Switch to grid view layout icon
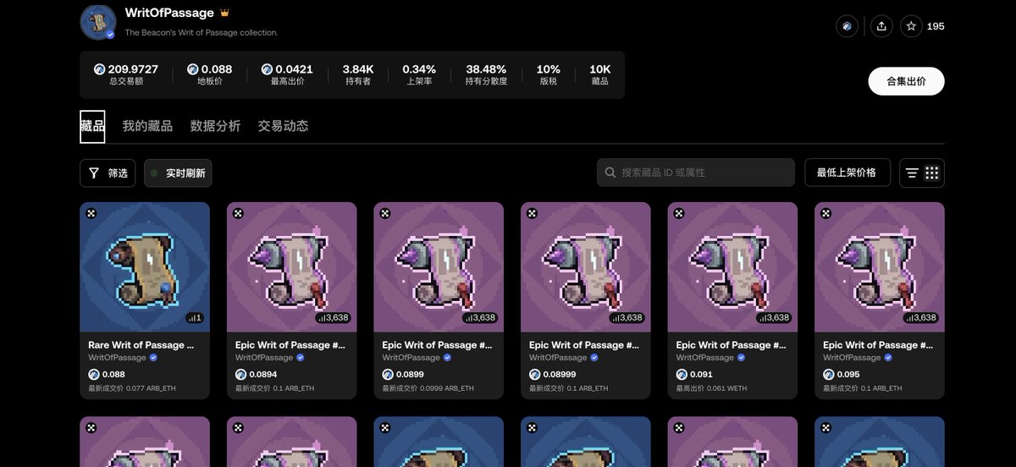This screenshot has height=467, width=1016. (x=932, y=173)
